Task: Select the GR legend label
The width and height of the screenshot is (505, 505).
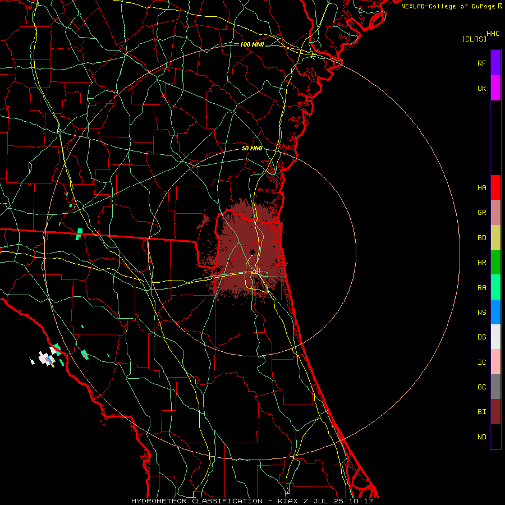Action: tap(481, 213)
